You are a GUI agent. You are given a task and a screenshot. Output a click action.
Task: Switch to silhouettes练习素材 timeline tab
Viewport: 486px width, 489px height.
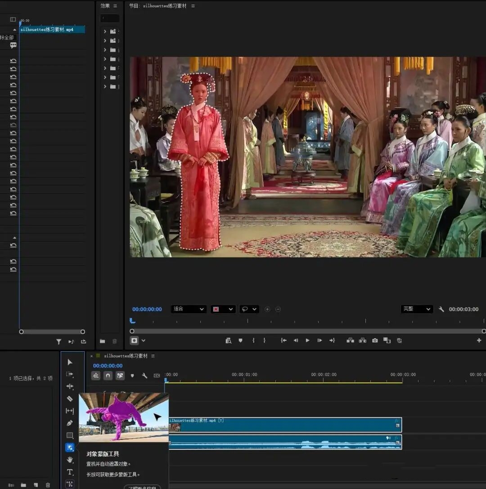(x=126, y=356)
